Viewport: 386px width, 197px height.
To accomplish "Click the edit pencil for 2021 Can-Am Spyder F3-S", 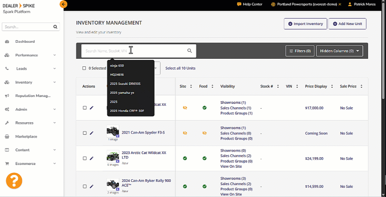I will 92,133.
